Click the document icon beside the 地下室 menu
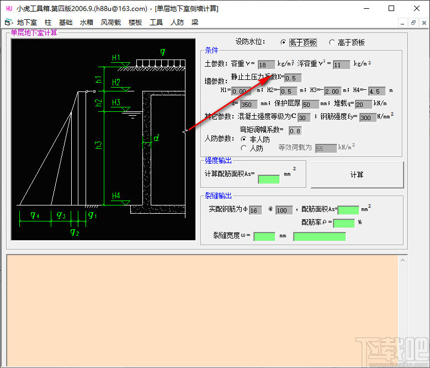Screen dimensions: 430x368 point(9,23)
